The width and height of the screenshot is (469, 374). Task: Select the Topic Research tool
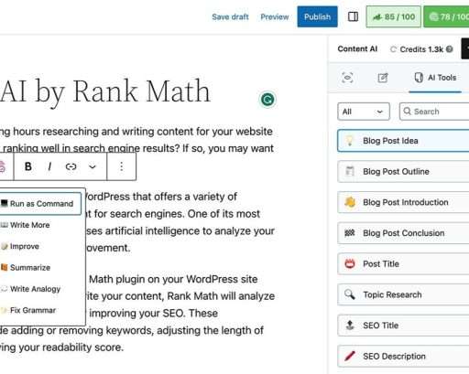pyautogui.click(x=403, y=294)
